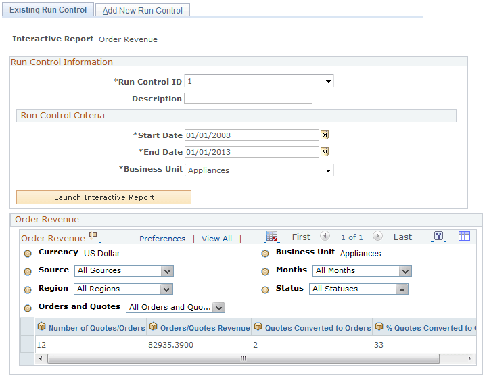Show the next row arrow icon

[x=377, y=236]
